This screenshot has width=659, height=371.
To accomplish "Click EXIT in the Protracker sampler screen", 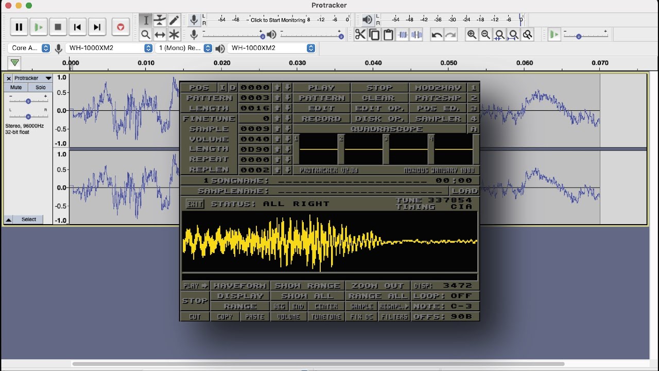I will tap(195, 204).
